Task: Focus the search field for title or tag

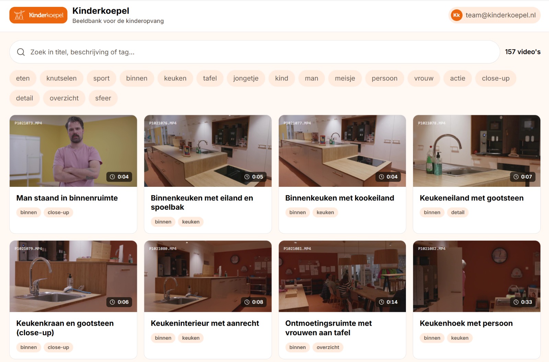Action: pos(255,52)
